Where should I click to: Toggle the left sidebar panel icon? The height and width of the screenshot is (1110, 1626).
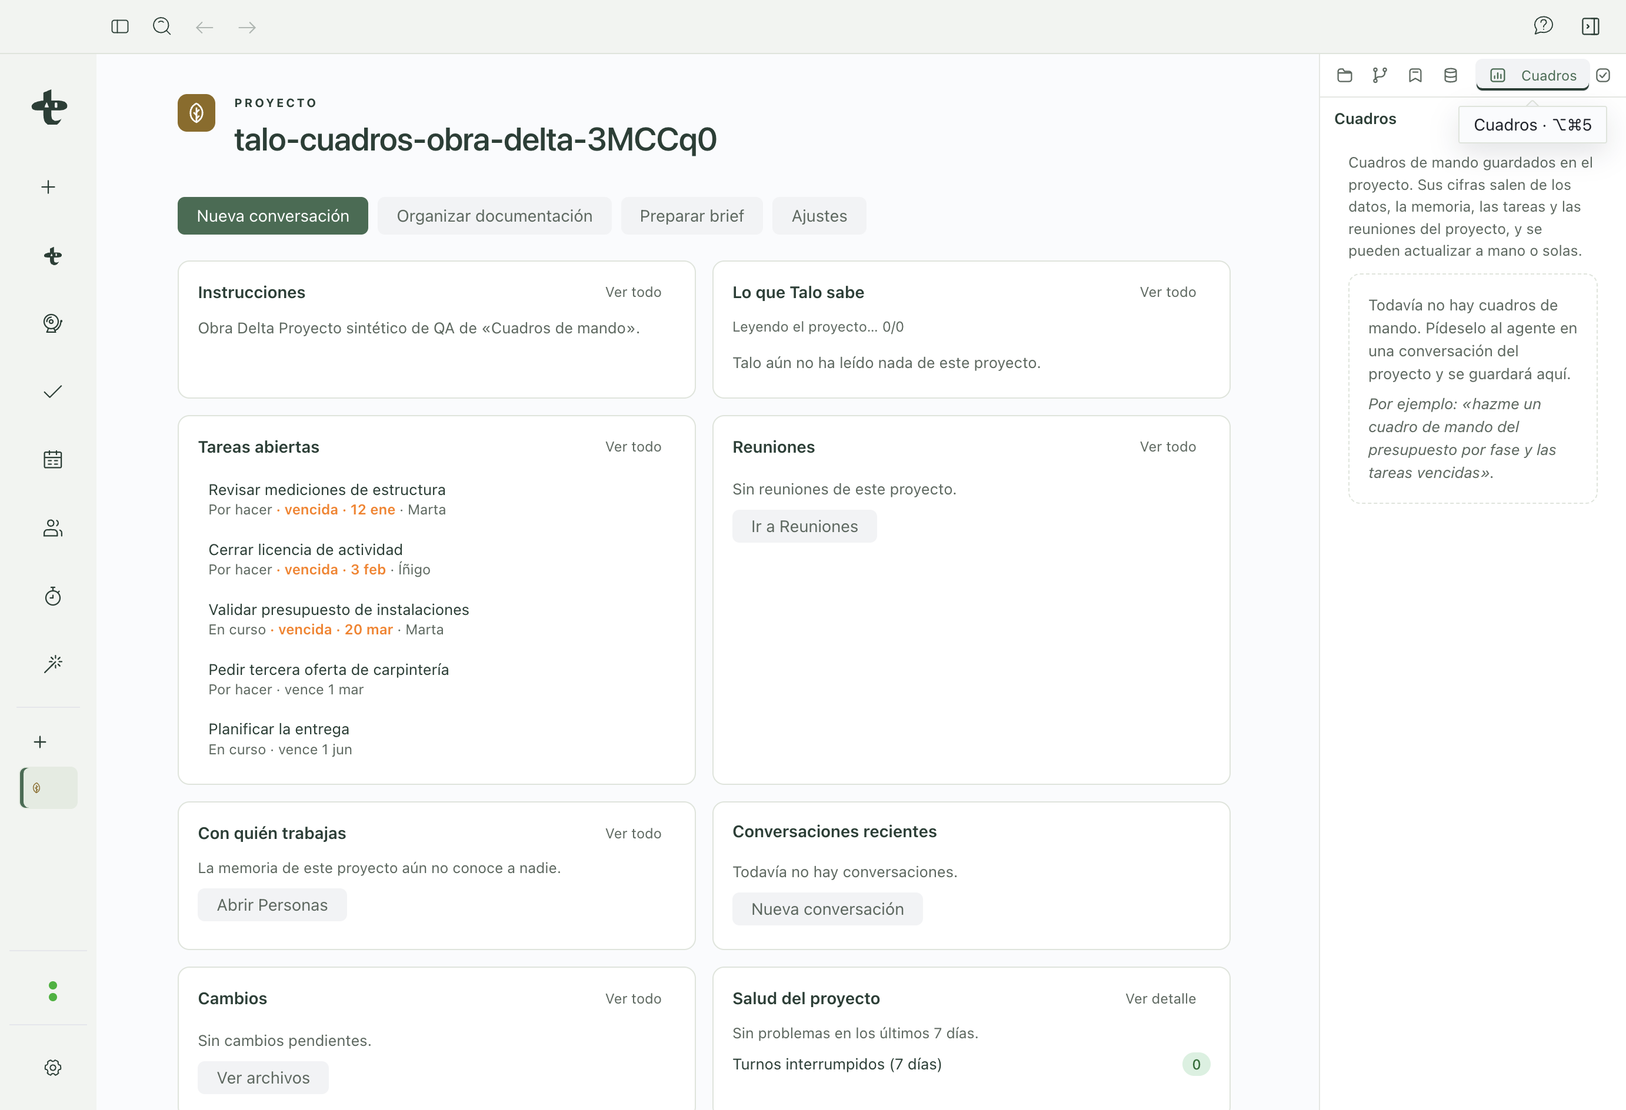[119, 26]
